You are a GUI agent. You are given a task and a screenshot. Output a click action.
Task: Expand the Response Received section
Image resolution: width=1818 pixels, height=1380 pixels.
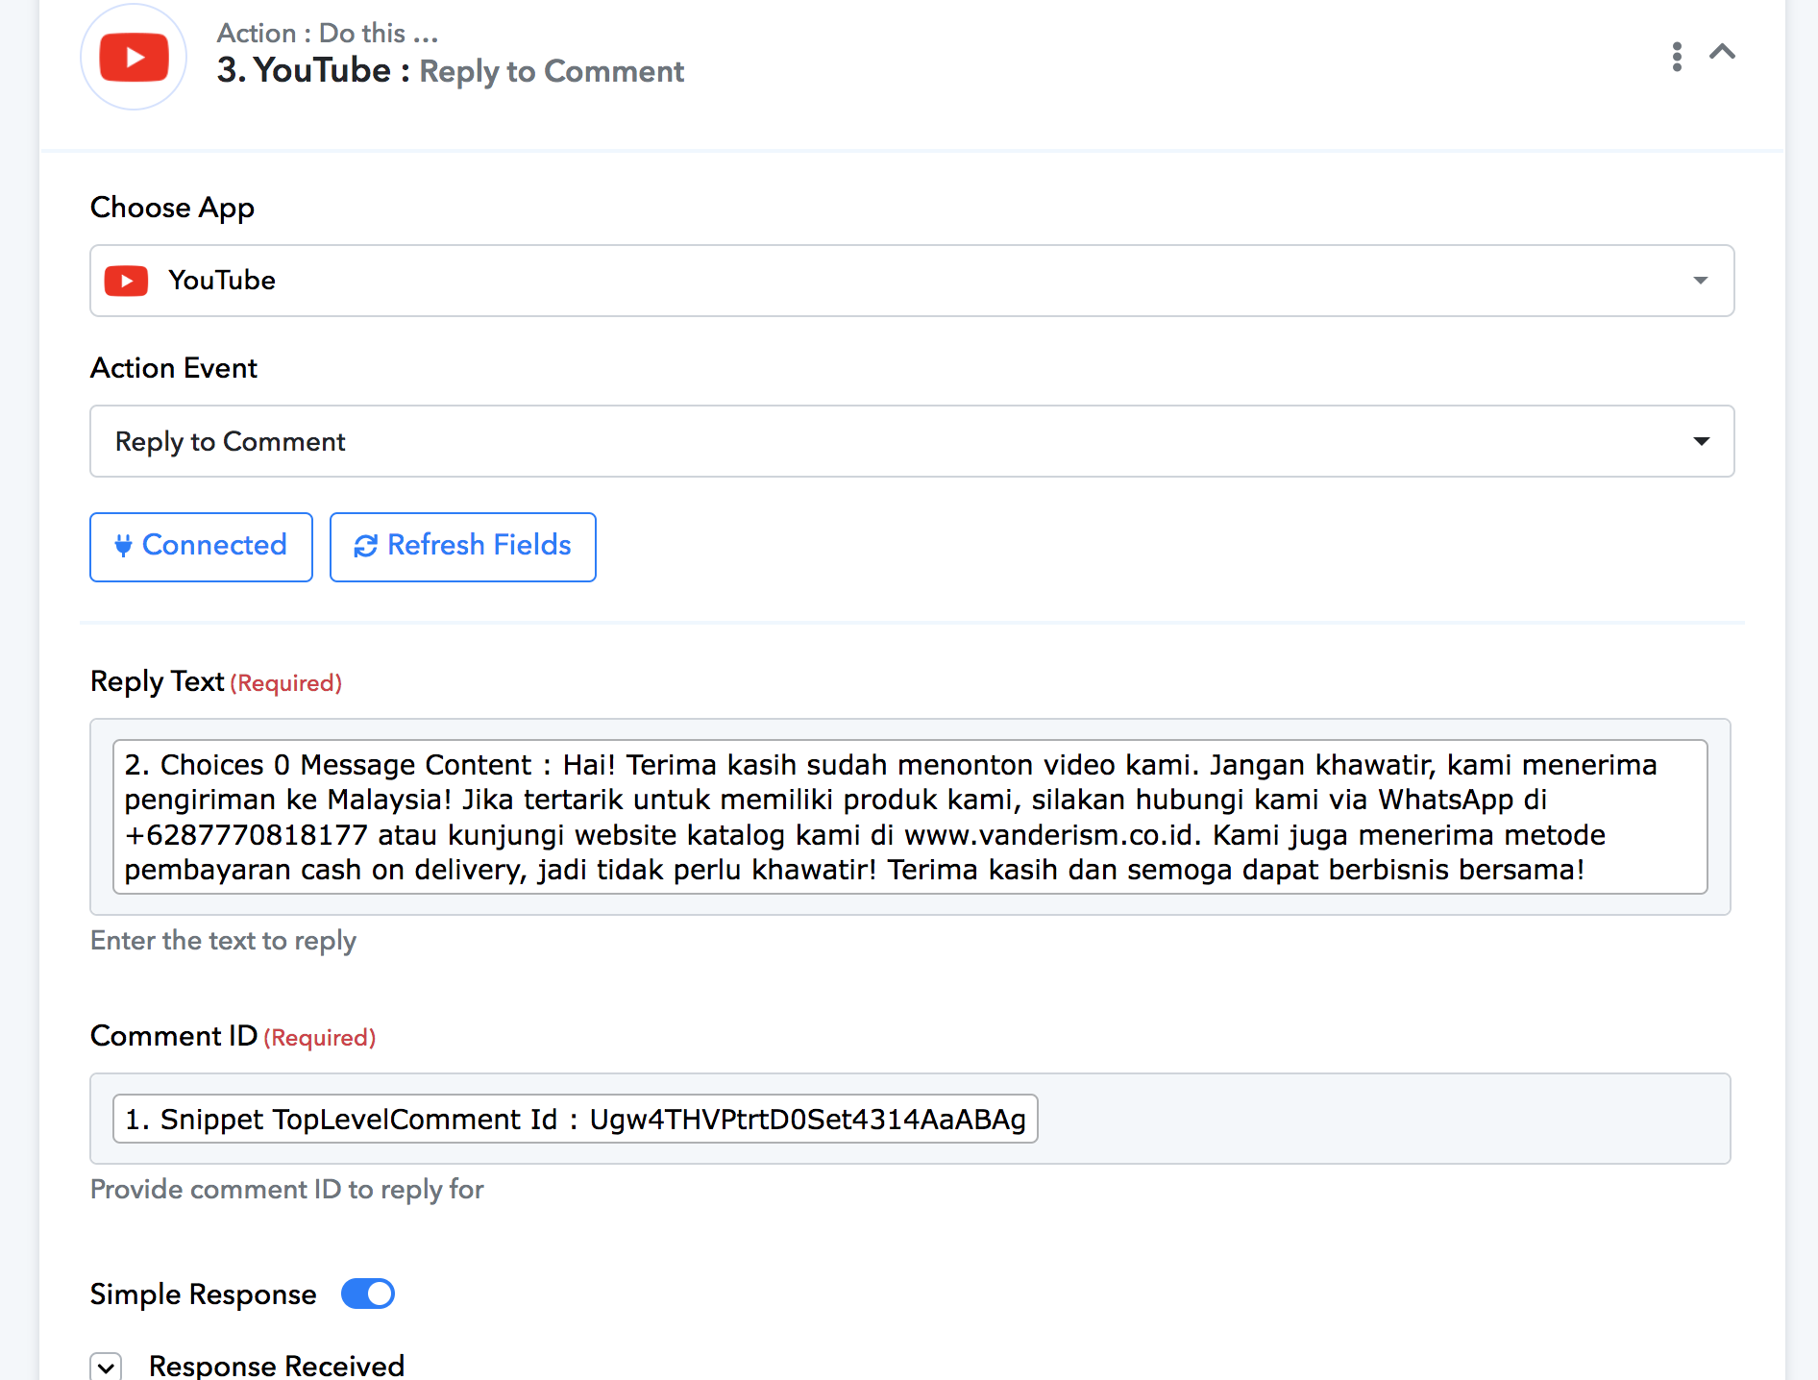[x=106, y=1367]
